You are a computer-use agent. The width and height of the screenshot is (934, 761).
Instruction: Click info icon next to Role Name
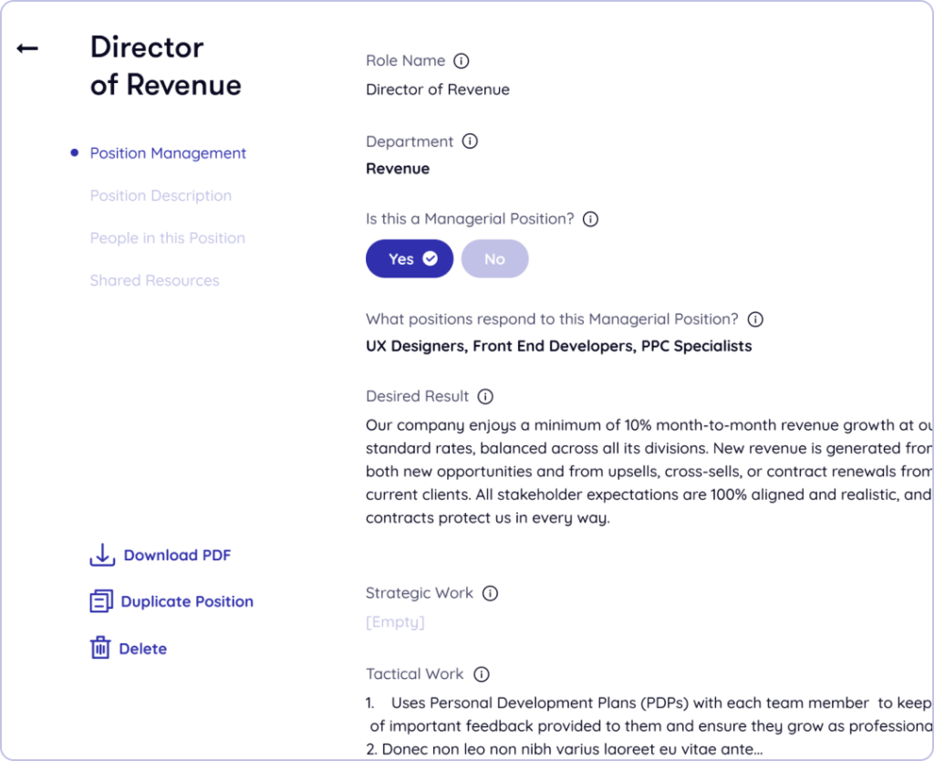pyautogui.click(x=462, y=61)
